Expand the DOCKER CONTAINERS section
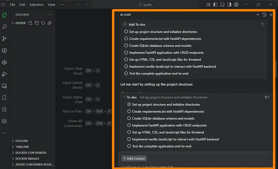This screenshot has width=278, height=169. [13, 153]
